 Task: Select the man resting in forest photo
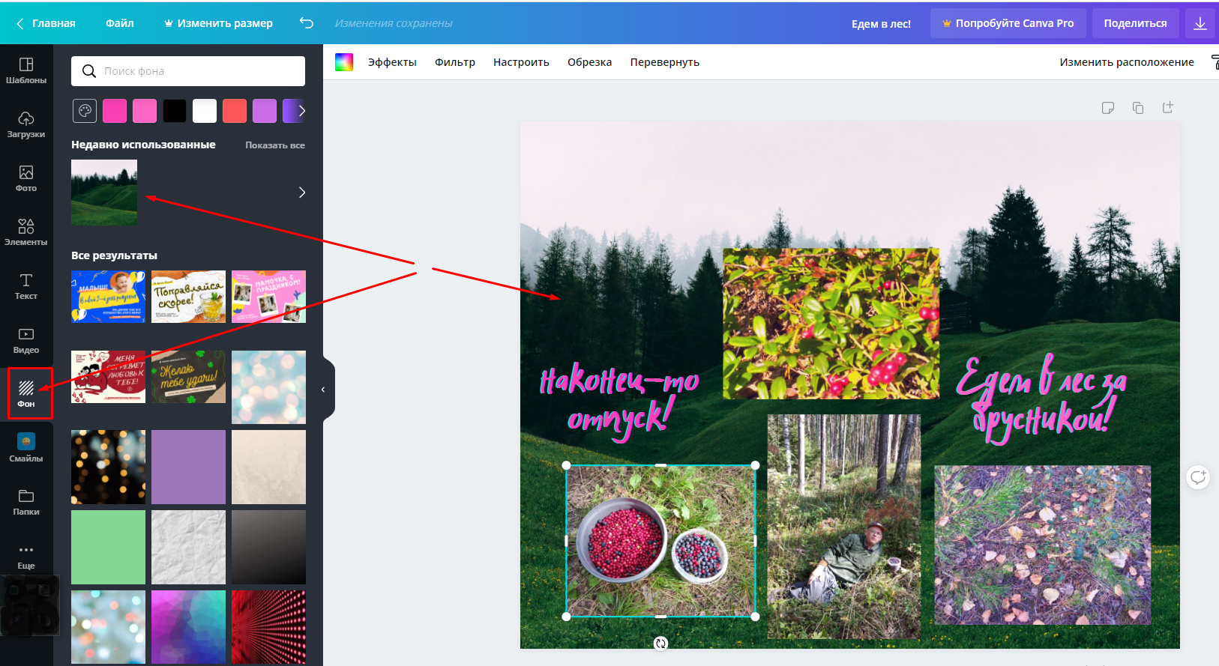pyautogui.click(x=843, y=527)
